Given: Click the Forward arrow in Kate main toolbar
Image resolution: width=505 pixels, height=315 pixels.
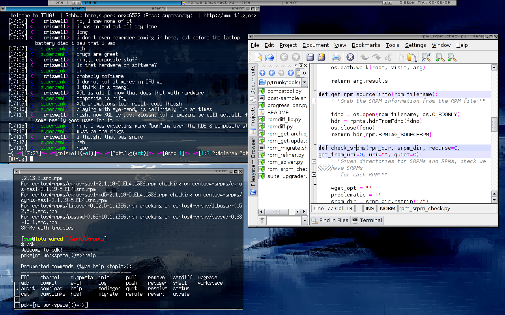Looking at the screenshot, I should (296, 57).
